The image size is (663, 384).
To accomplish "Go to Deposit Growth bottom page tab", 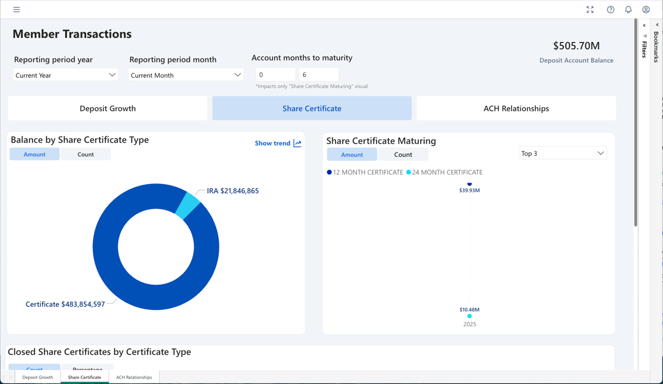I will coord(38,377).
